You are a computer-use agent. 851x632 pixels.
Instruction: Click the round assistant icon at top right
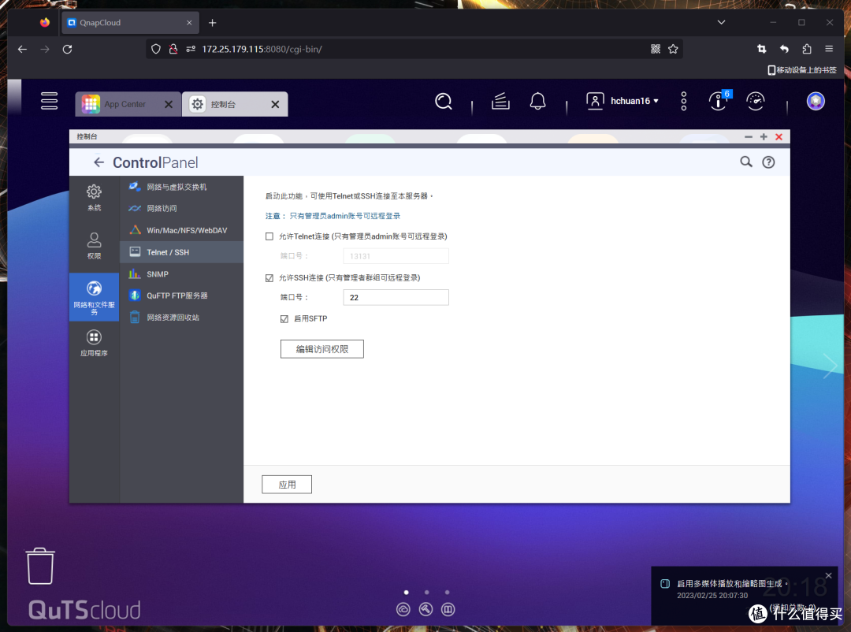(816, 101)
